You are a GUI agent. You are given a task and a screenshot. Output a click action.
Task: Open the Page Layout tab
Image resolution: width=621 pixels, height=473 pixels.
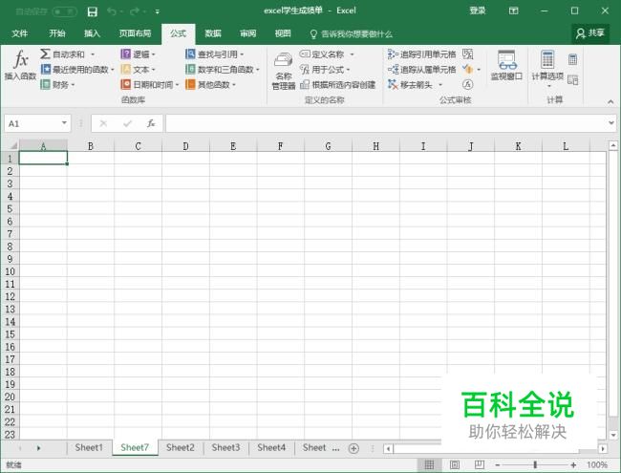[x=135, y=33]
